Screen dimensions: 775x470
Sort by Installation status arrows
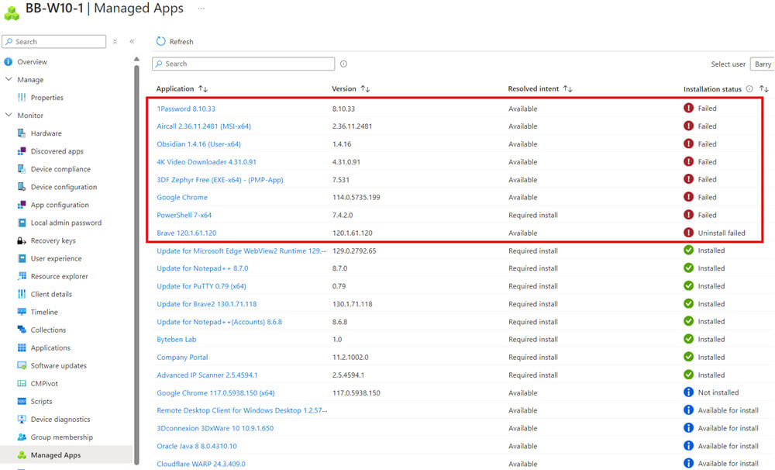tap(764, 88)
